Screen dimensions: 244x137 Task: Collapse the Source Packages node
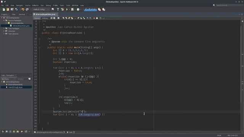pos(4,21)
